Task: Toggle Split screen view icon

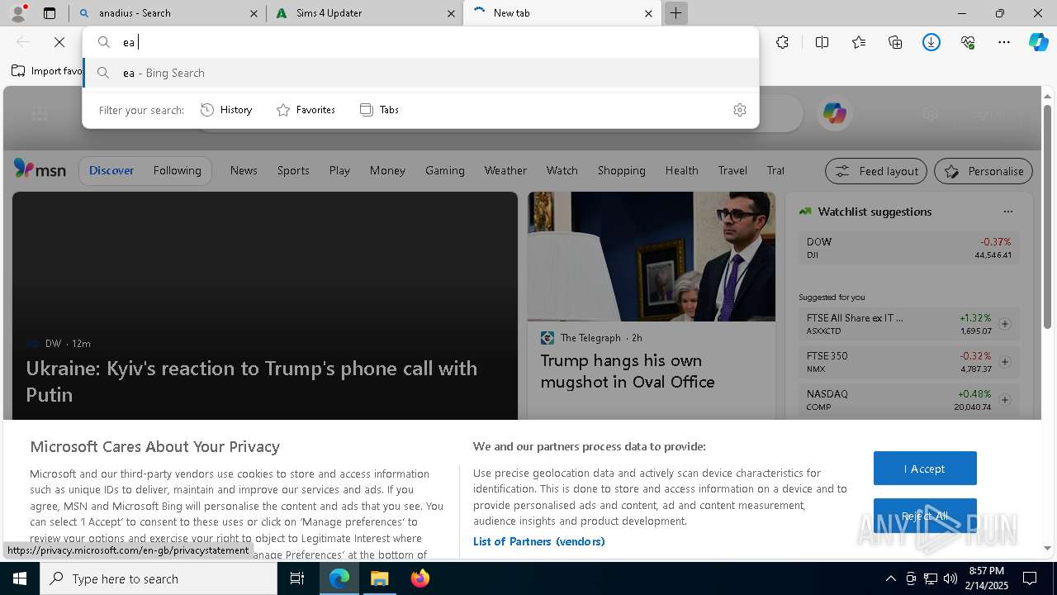Action: pos(822,42)
